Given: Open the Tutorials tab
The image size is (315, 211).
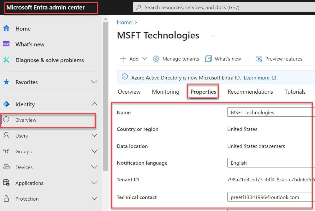Looking at the screenshot, I should click(x=295, y=92).
